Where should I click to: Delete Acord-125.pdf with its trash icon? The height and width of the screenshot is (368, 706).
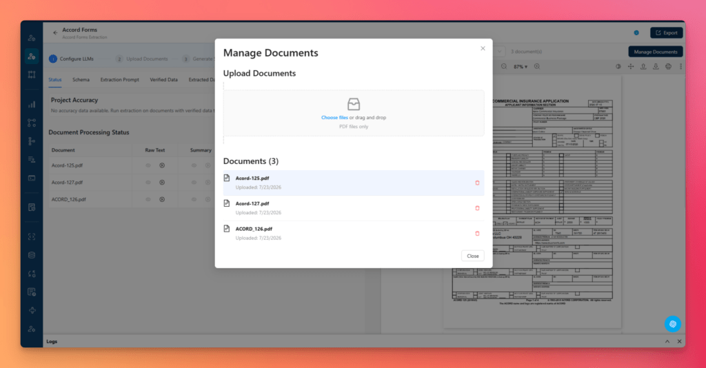point(477,183)
